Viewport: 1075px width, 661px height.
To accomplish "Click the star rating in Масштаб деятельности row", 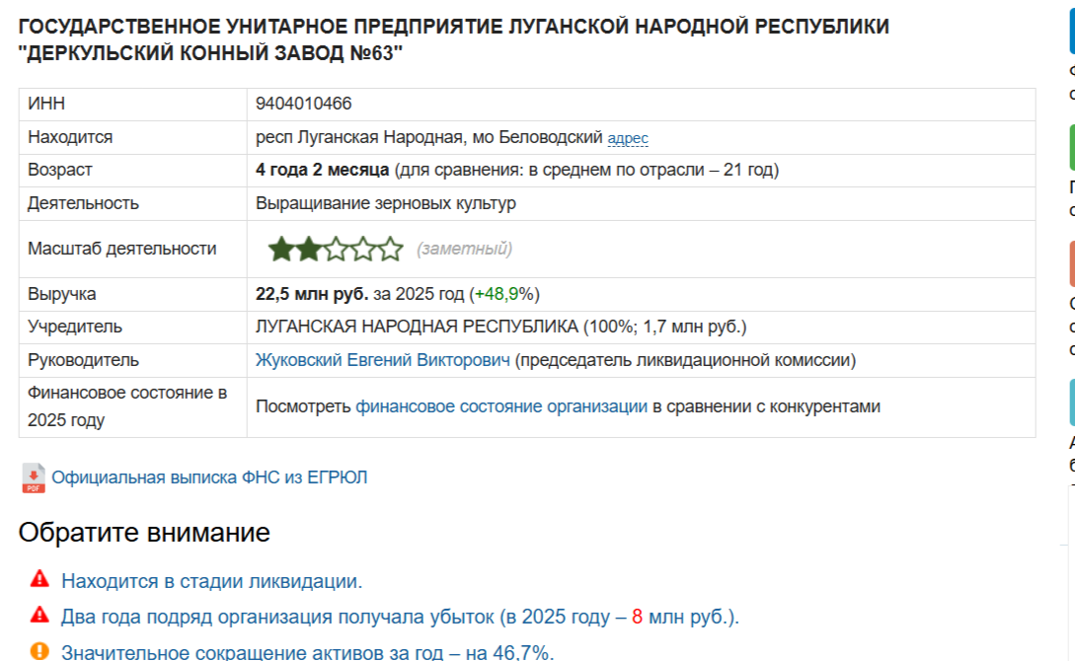I will pos(336,250).
